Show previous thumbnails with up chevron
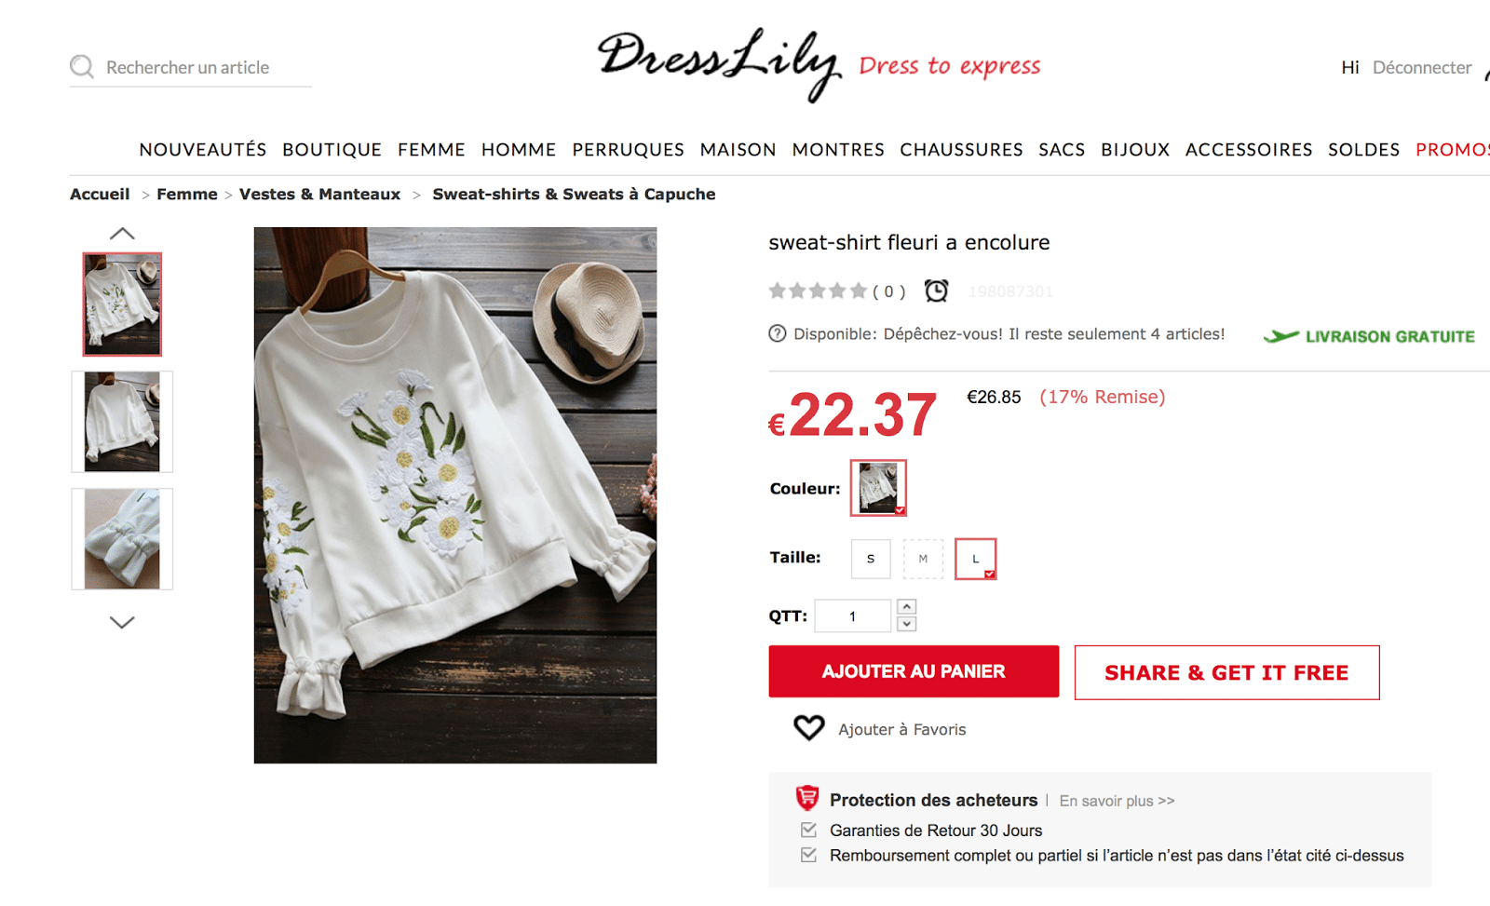The height and width of the screenshot is (906, 1490). [x=122, y=234]
